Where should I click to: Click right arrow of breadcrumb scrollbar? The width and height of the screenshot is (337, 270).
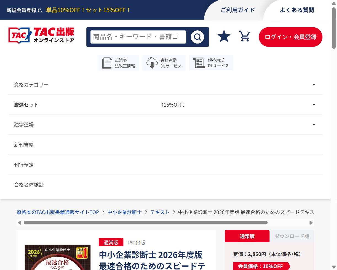[311, 223]
